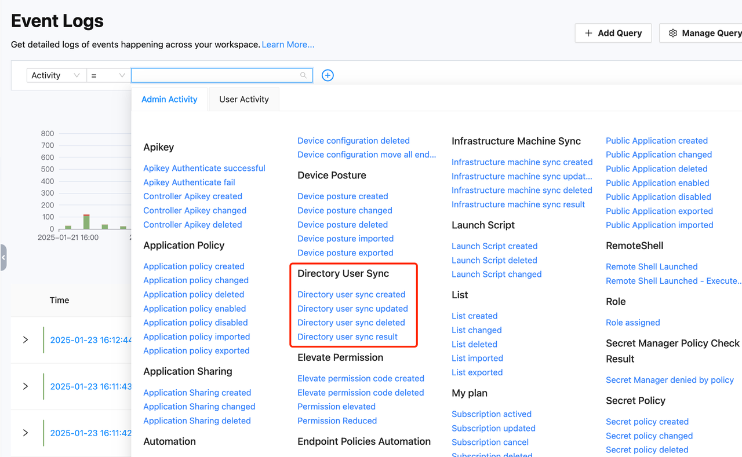Follow the Learn More link
This screenshot has width=742, height=457.
(288, 45)
